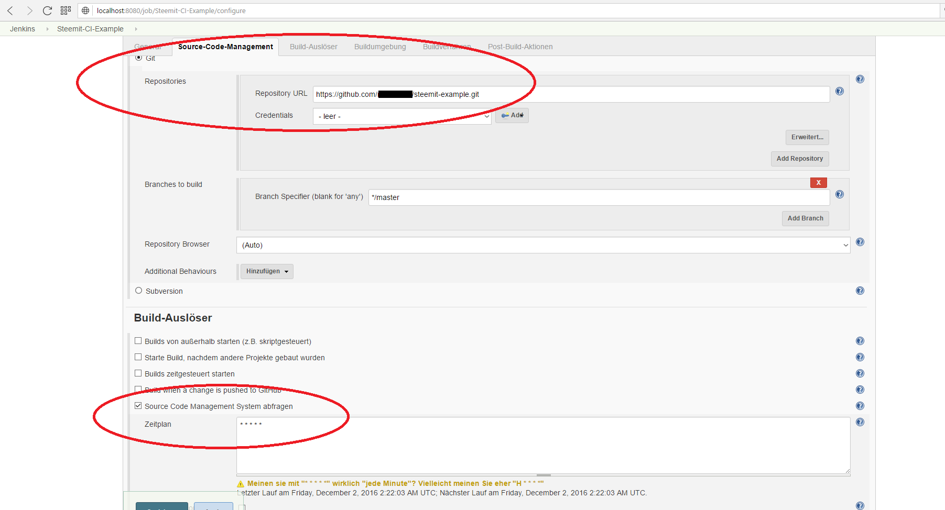This screenshot has height=510, width=945.
Task: Reload the page with the refresh icon
Action: tap(47, 10)
